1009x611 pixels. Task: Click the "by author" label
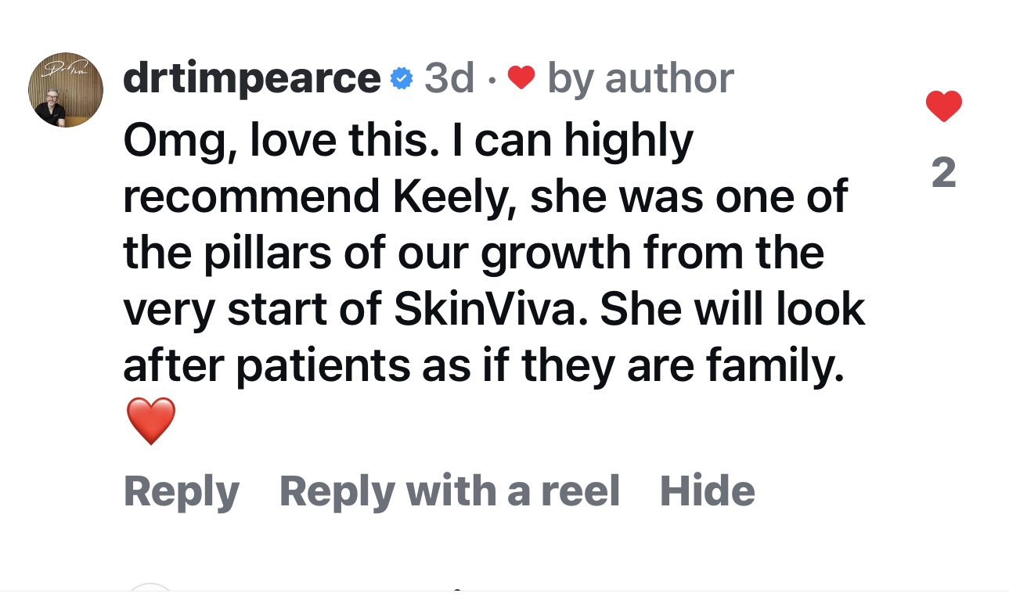coord(640,77)
